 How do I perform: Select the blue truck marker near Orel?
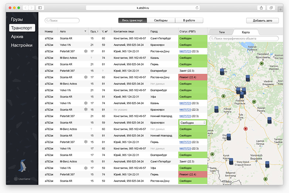229,137
